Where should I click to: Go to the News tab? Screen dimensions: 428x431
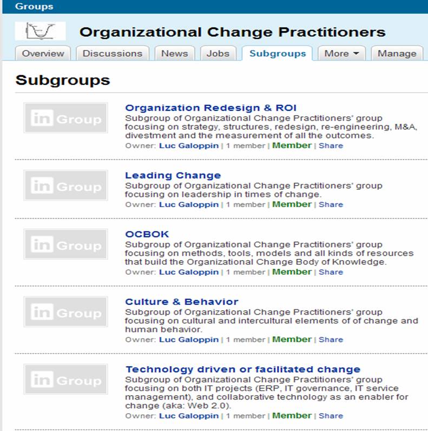click(x=175, y=54)
